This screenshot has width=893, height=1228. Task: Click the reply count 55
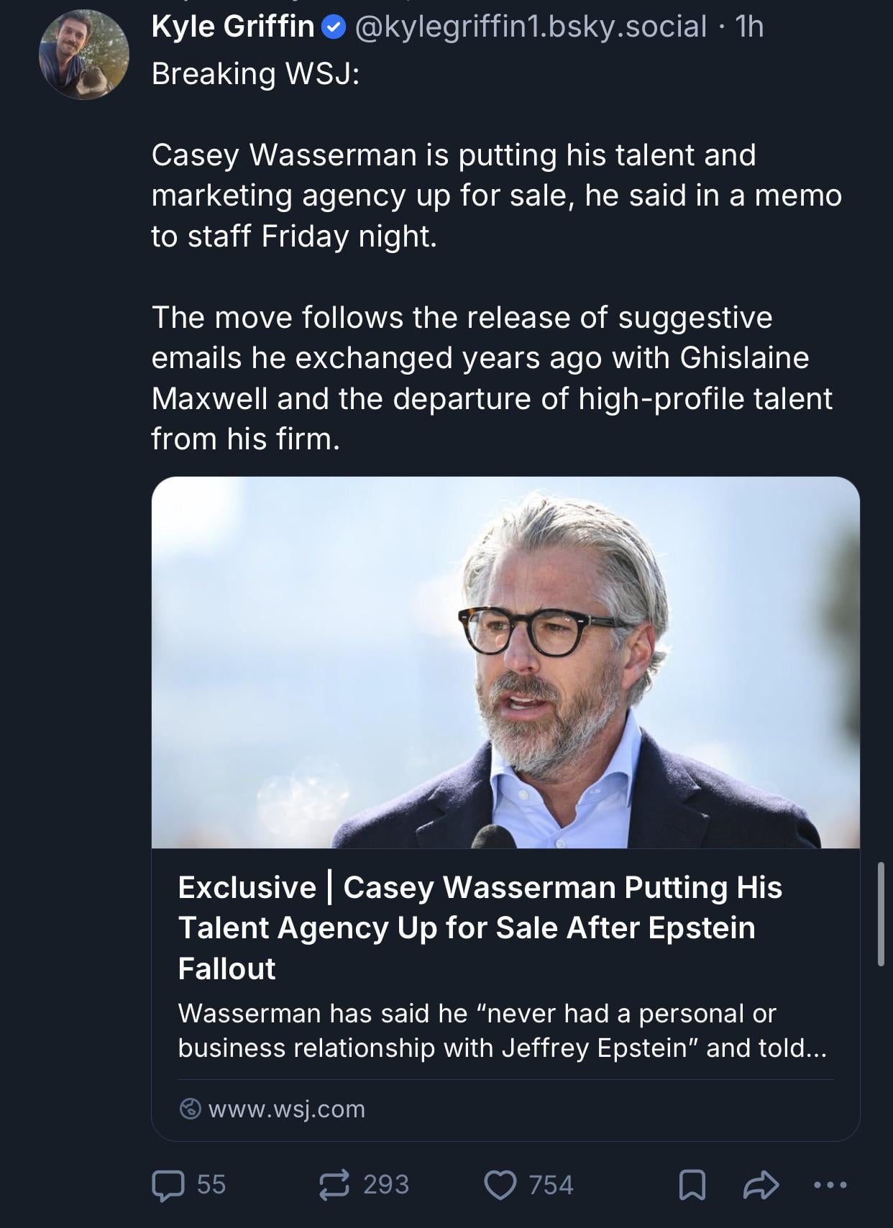pyautogui.click(x=211, y=1185)
